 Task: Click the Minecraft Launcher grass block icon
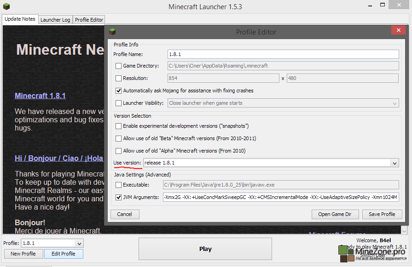[6, 6]
